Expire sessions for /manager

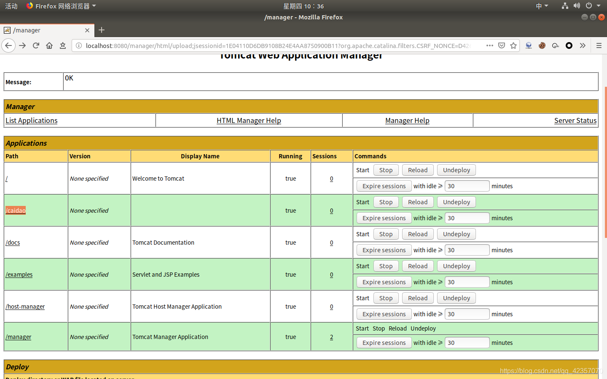pyautogui.click(x=384, y=343)
